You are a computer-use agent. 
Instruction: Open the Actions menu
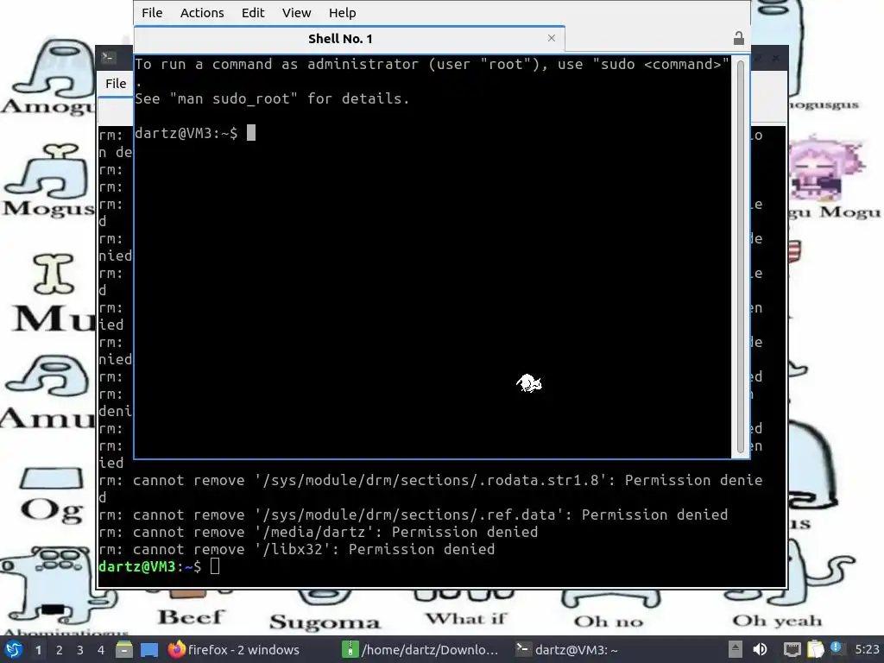pos(202,12)
